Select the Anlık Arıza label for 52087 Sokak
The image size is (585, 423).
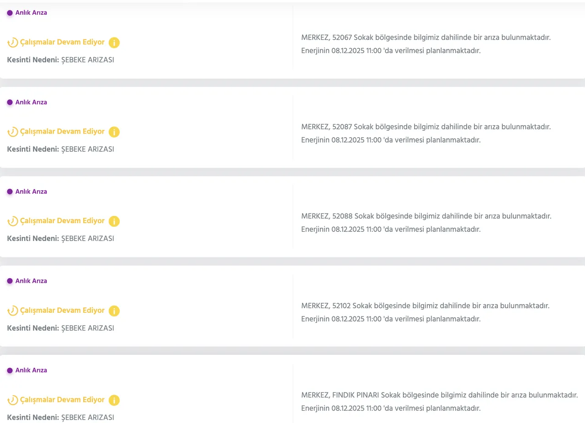pyautogui.click(x=31, y=102)
